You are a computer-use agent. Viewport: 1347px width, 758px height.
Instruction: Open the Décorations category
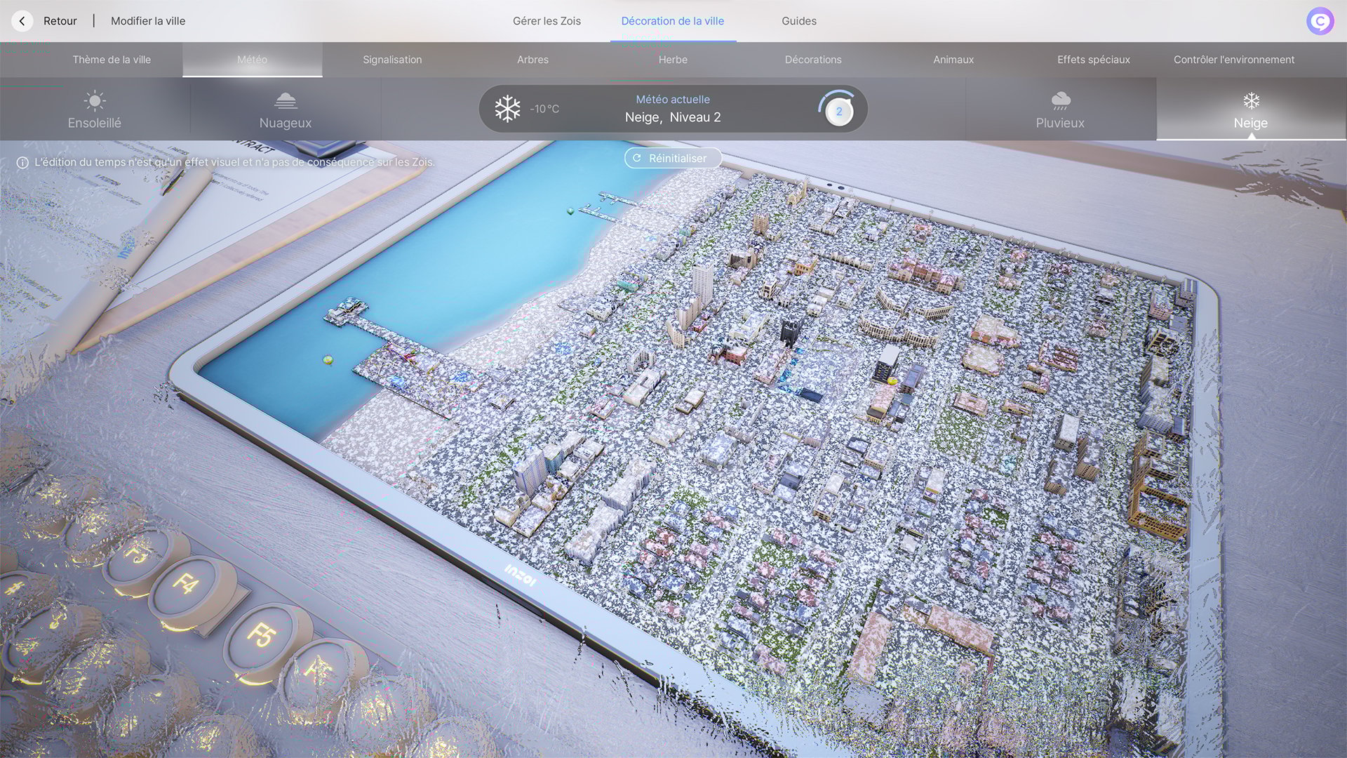coord(813,60)
